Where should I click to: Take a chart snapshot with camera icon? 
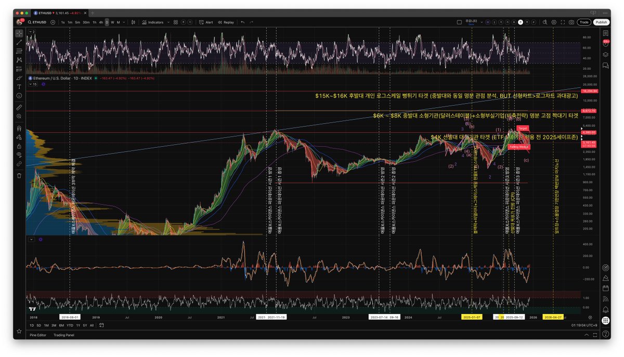click(x=571, y=22)
